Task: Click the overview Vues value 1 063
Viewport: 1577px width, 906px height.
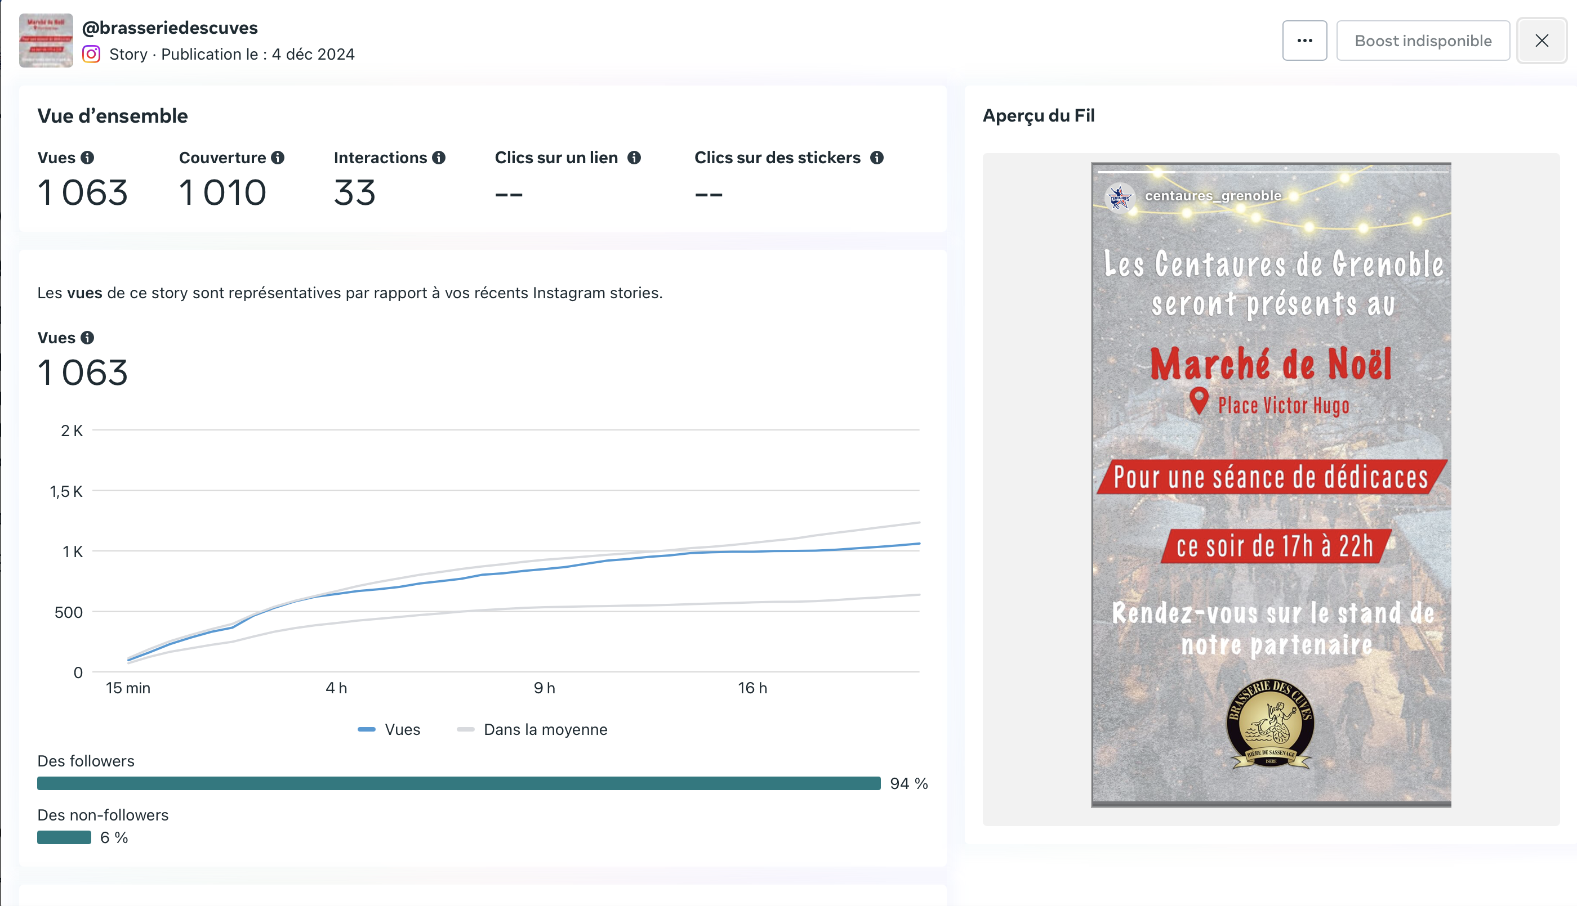Action: [83, 192]
